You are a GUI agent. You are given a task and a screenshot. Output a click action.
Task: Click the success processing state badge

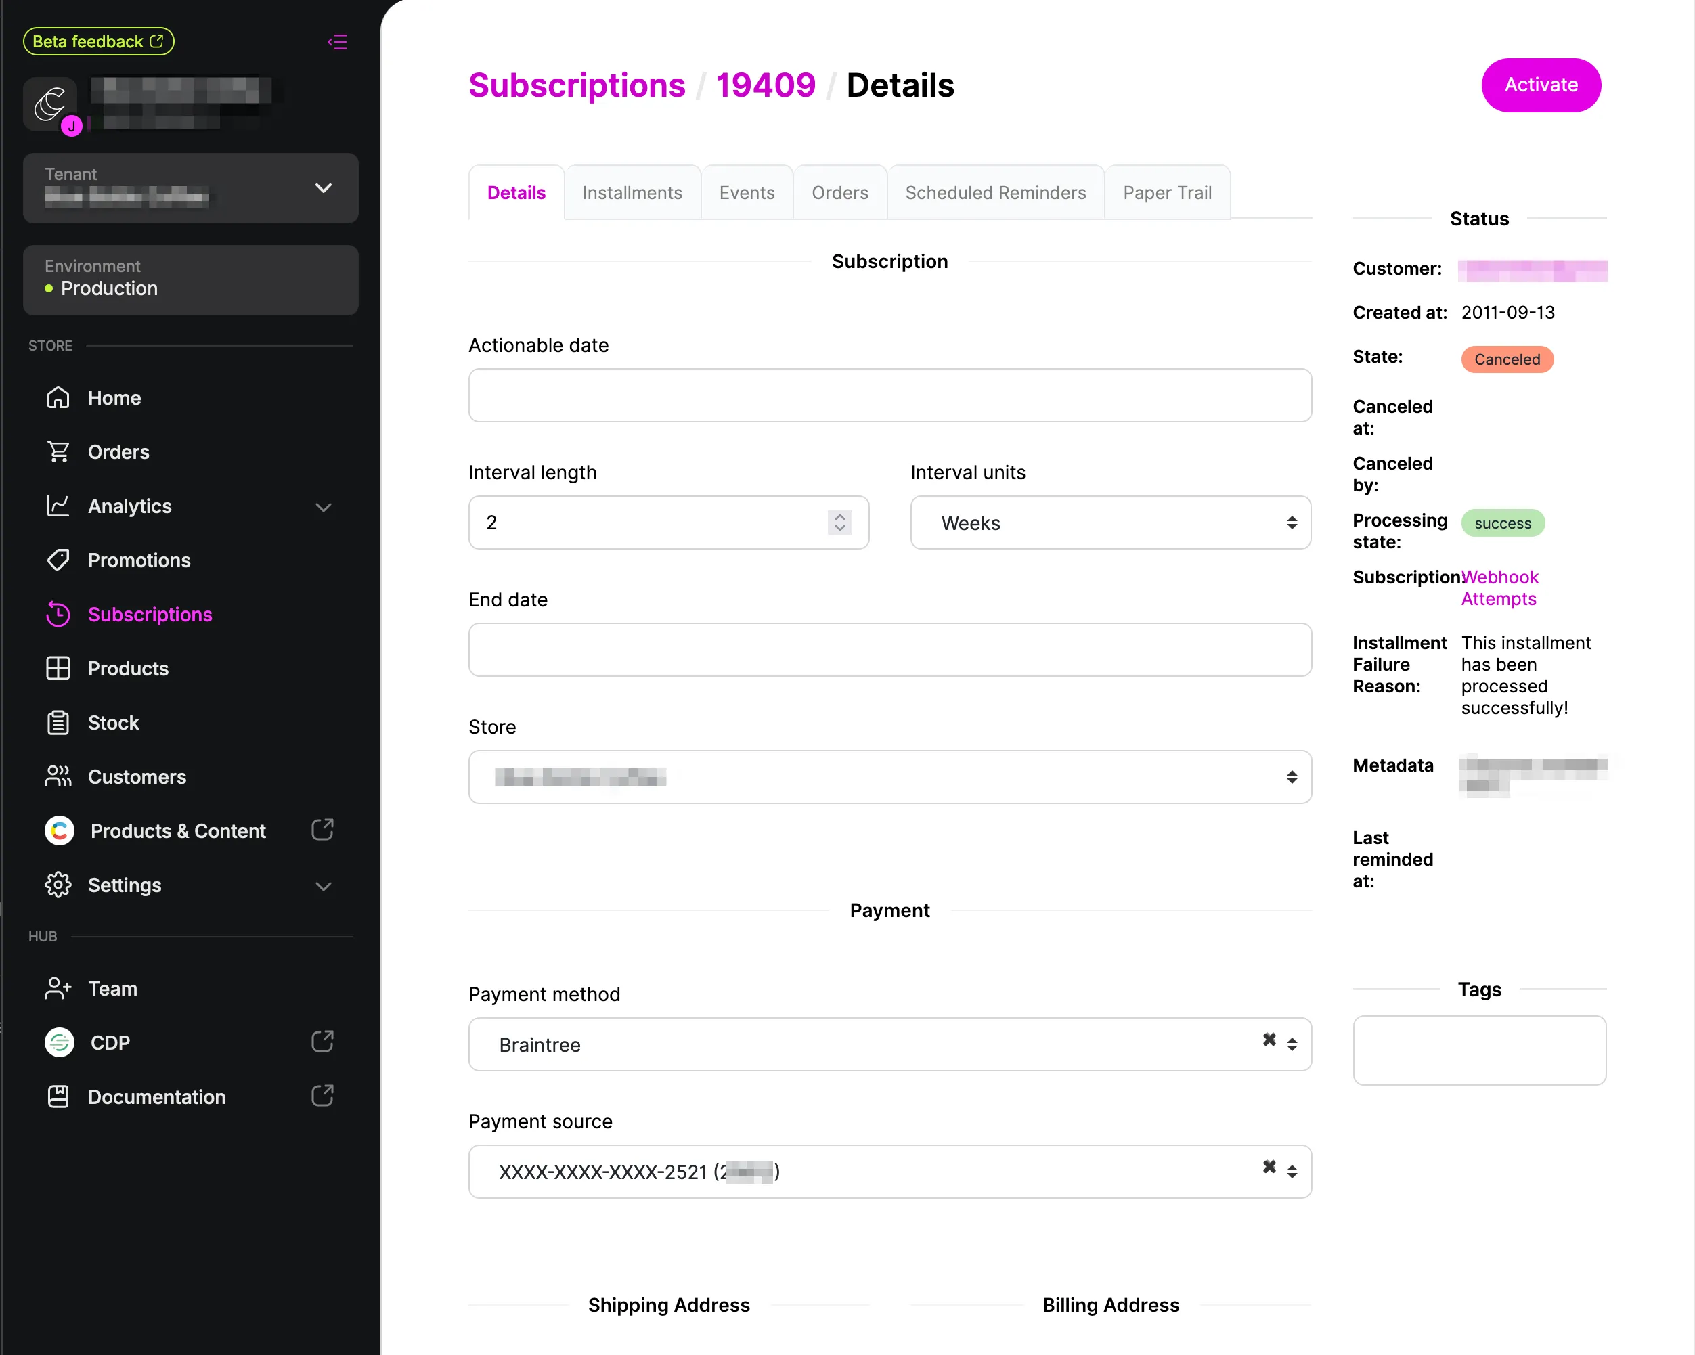coord(1502,523)
